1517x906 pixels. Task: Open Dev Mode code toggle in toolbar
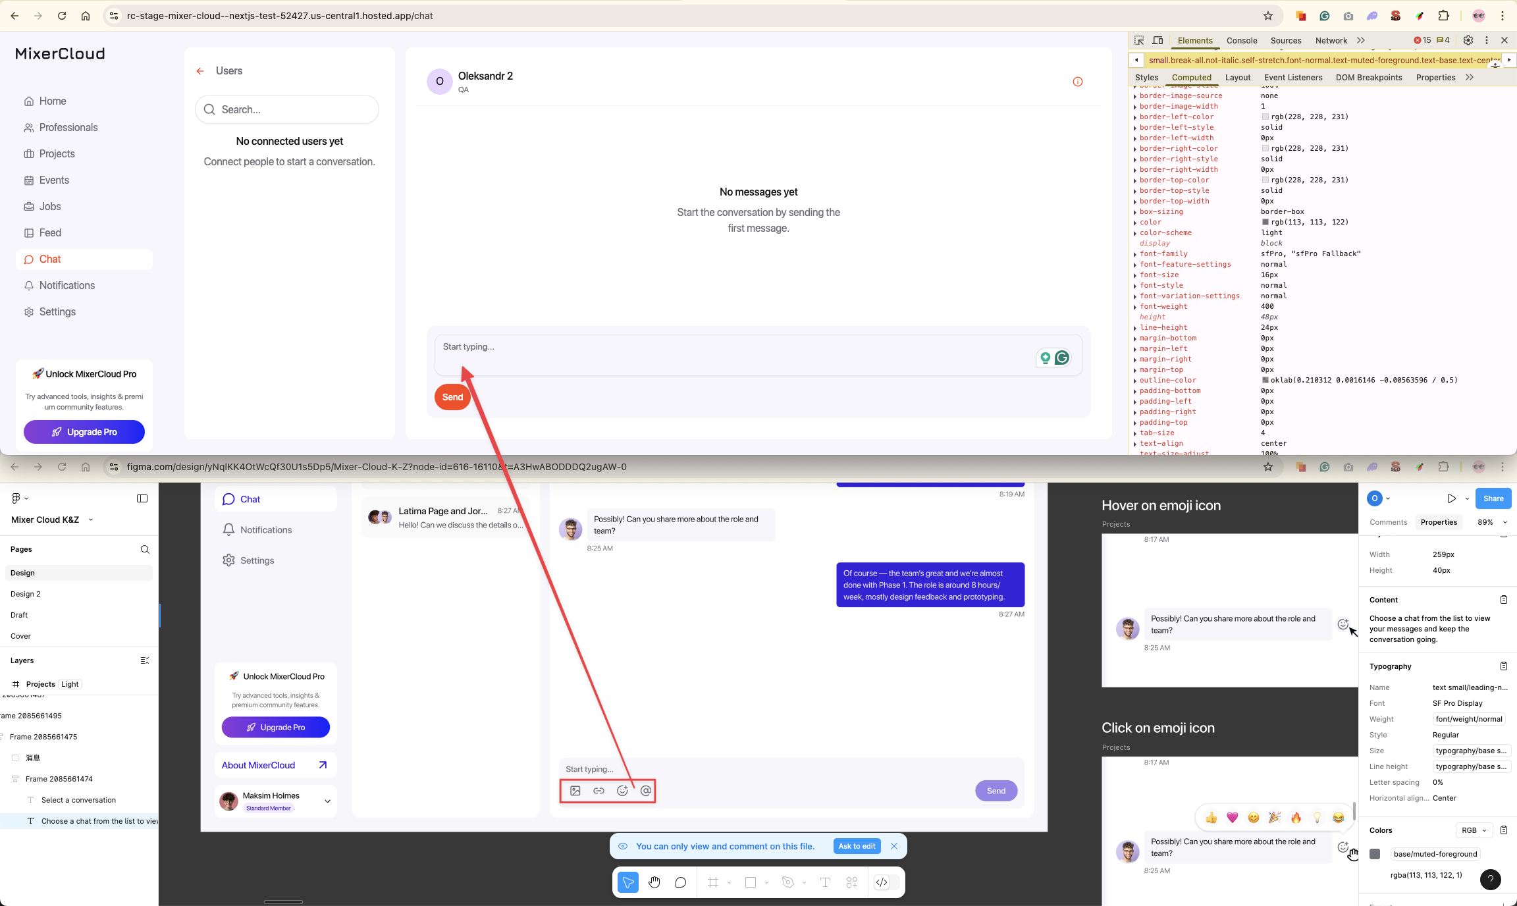882,882
